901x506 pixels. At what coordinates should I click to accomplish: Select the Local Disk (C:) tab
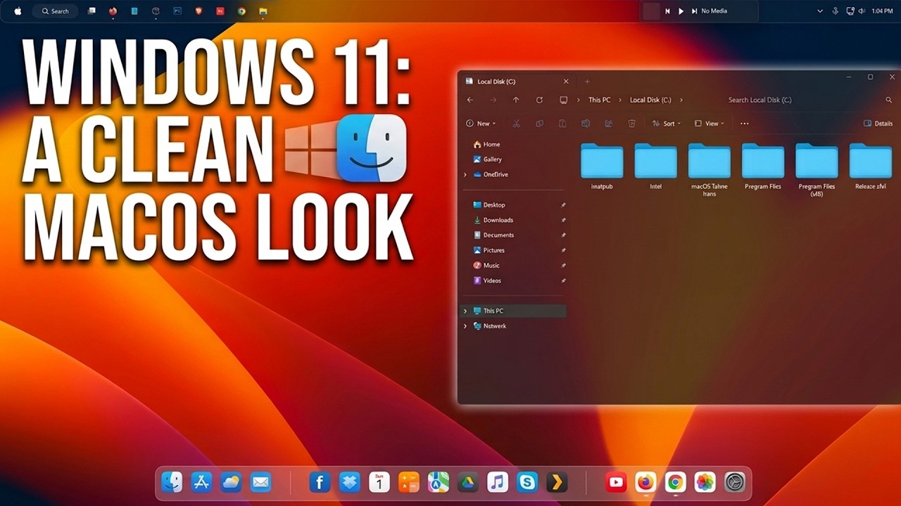click(x=517, y=82)
